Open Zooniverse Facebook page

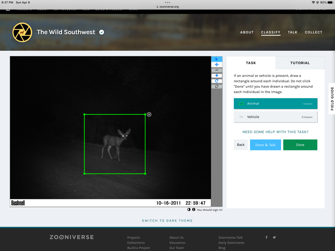(x=266, y=237)
